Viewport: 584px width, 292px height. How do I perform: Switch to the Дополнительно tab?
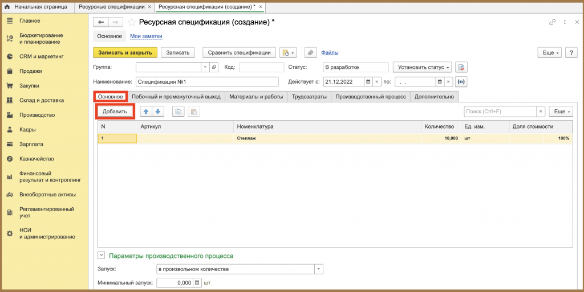pyautogui.click(x=434, y=97)
